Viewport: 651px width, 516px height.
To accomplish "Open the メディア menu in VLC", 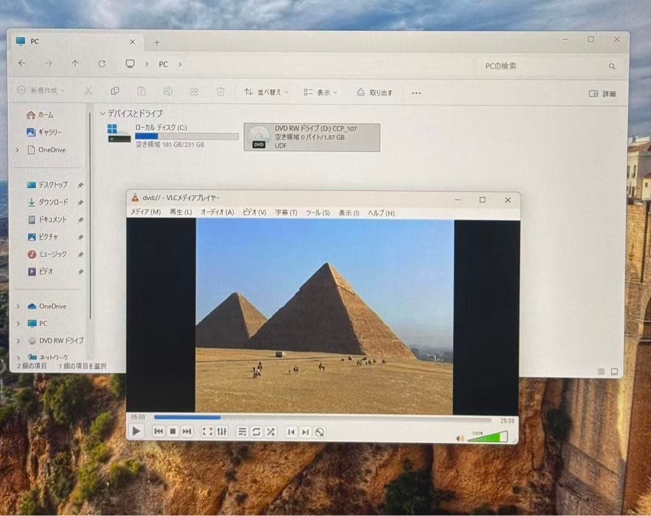I will pyautogui.click(x=144, y=213).
